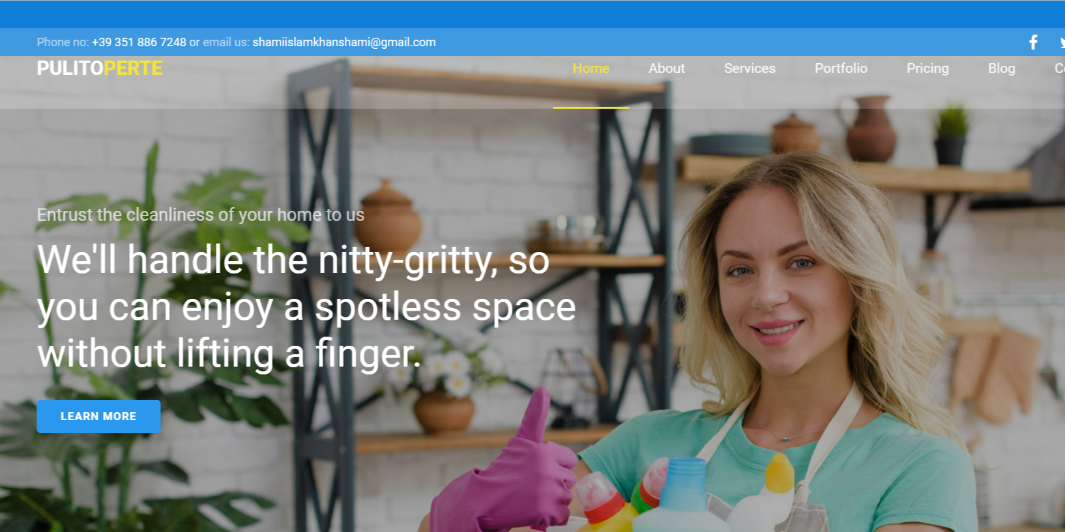1065x532 pixels.
Task: Navigate to the Pricing page
Action: pos(927,68)
